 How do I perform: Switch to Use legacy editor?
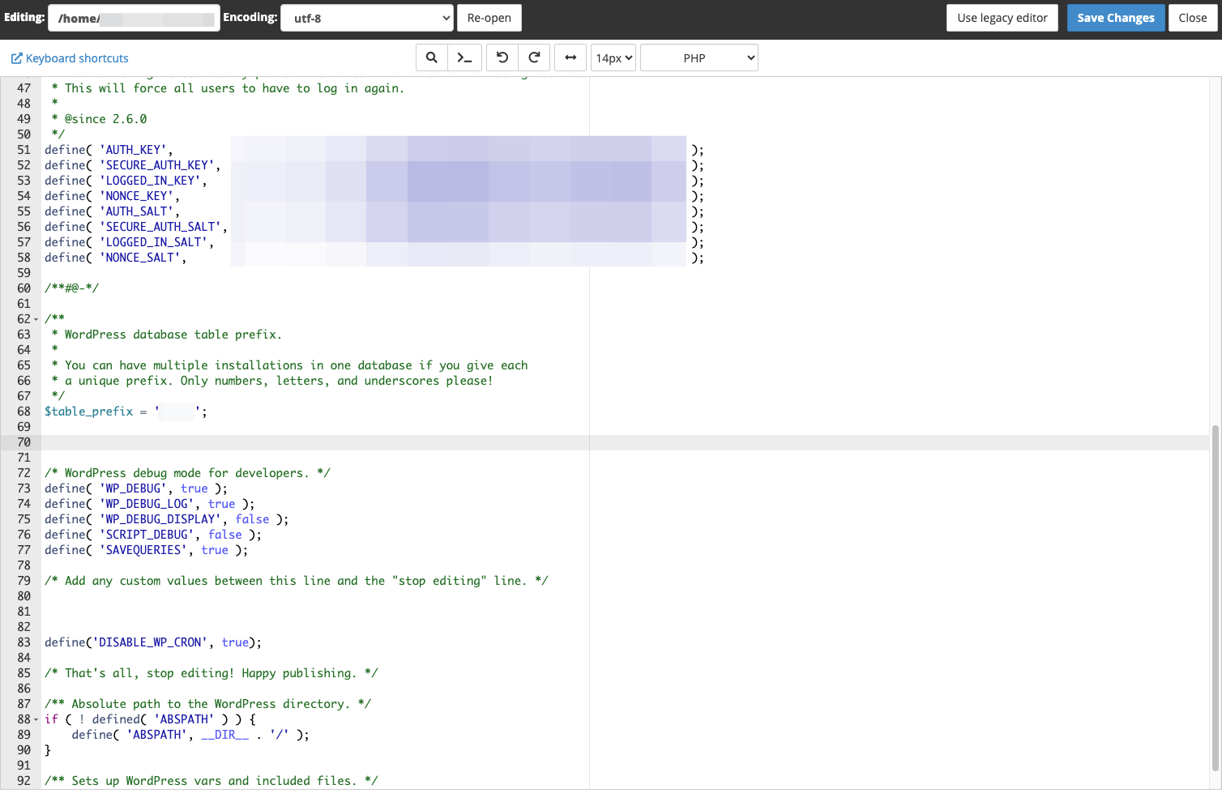point(1002,18)
